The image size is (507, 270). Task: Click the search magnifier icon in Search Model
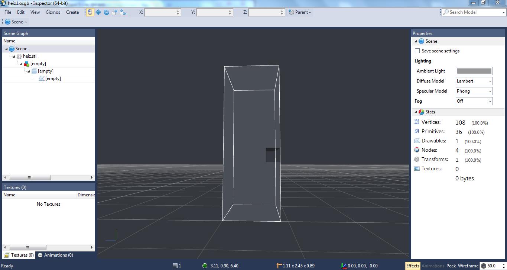click(x=446, y=12)
